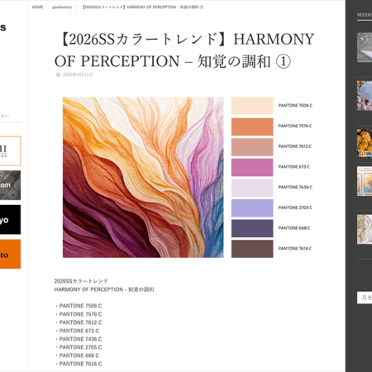Click the search input field in left sidebar
Viewport: 372px width, 372px height.
[x=10, y=117]
